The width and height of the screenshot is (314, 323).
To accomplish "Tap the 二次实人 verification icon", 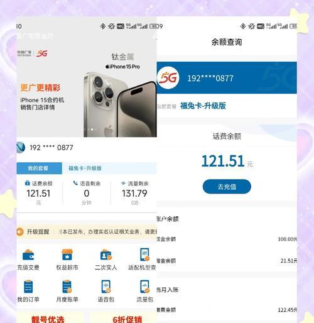I will tap(106, 255).
